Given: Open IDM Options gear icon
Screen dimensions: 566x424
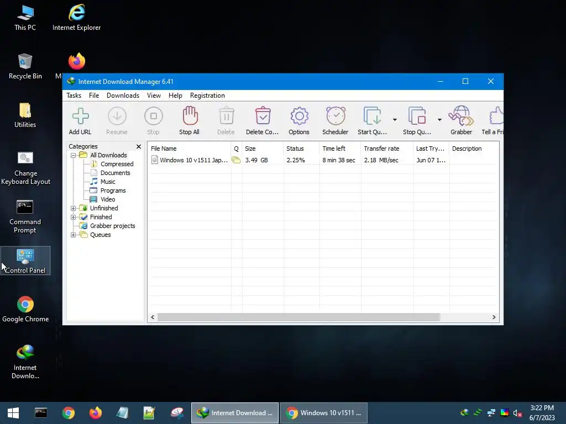Looking at the screenshot, I should click(x=299, y=116).
